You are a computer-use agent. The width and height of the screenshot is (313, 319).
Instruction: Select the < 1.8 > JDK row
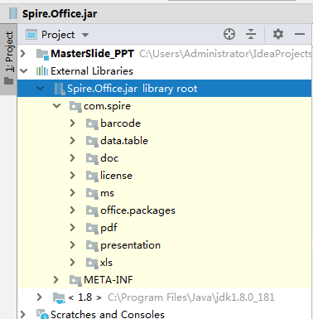click(x=165, y=297)
